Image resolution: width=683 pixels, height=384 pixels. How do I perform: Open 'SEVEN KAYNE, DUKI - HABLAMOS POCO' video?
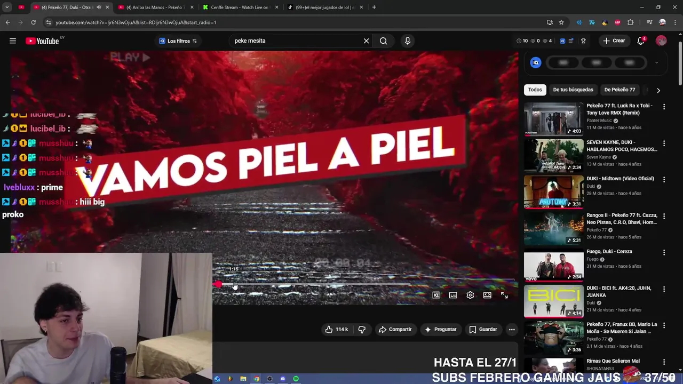(x=622, y=146)
